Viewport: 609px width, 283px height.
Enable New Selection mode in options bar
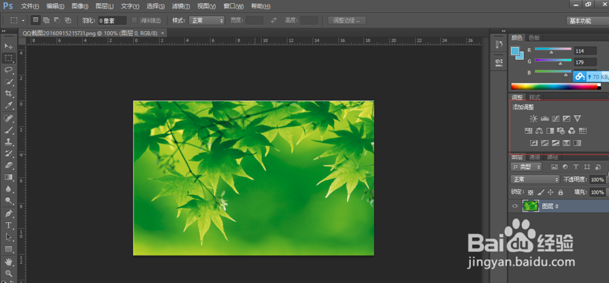coord(36,20)
